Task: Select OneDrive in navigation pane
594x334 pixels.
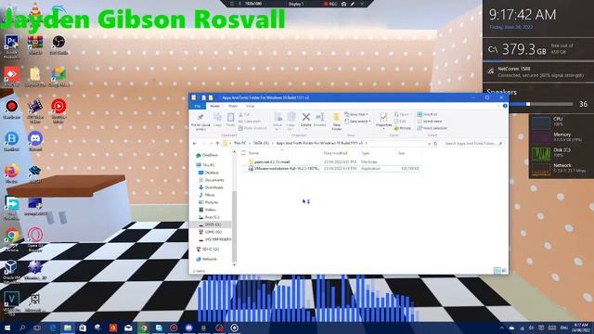Action: (207, 155)
